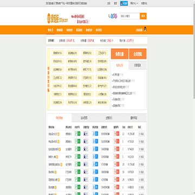Open the top-right tile in the category navigation grid
This screenshot has height=195, width=195.
click(x=102, y=53)
